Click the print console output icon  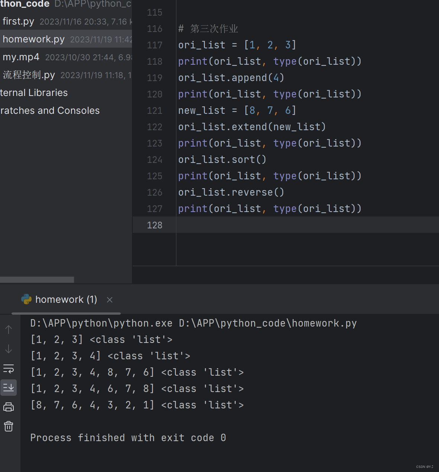point(9,407)
